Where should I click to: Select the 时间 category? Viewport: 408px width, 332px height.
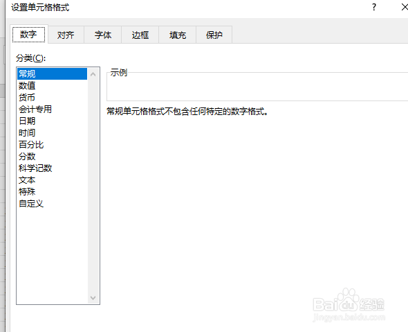coord(52,133)
